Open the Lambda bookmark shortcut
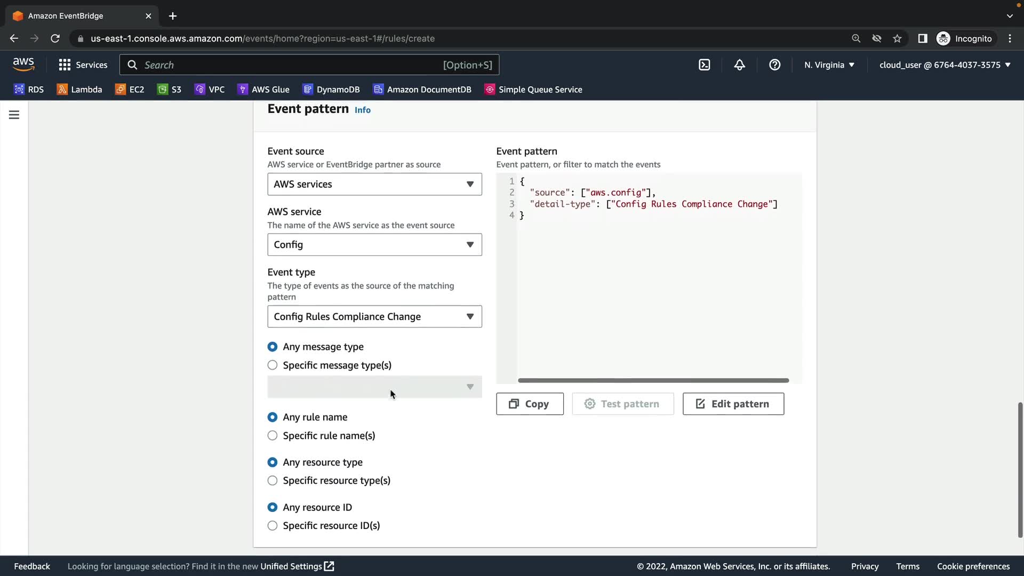1024x576 pixels. (79, 90)
